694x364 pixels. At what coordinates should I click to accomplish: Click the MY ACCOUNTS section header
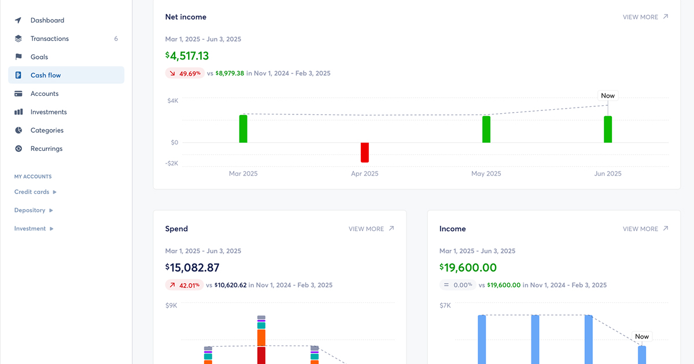[33, 177]
